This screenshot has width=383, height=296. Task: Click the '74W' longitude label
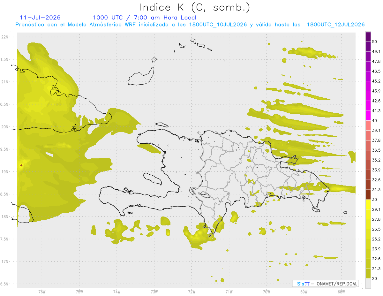click(116, 292)
